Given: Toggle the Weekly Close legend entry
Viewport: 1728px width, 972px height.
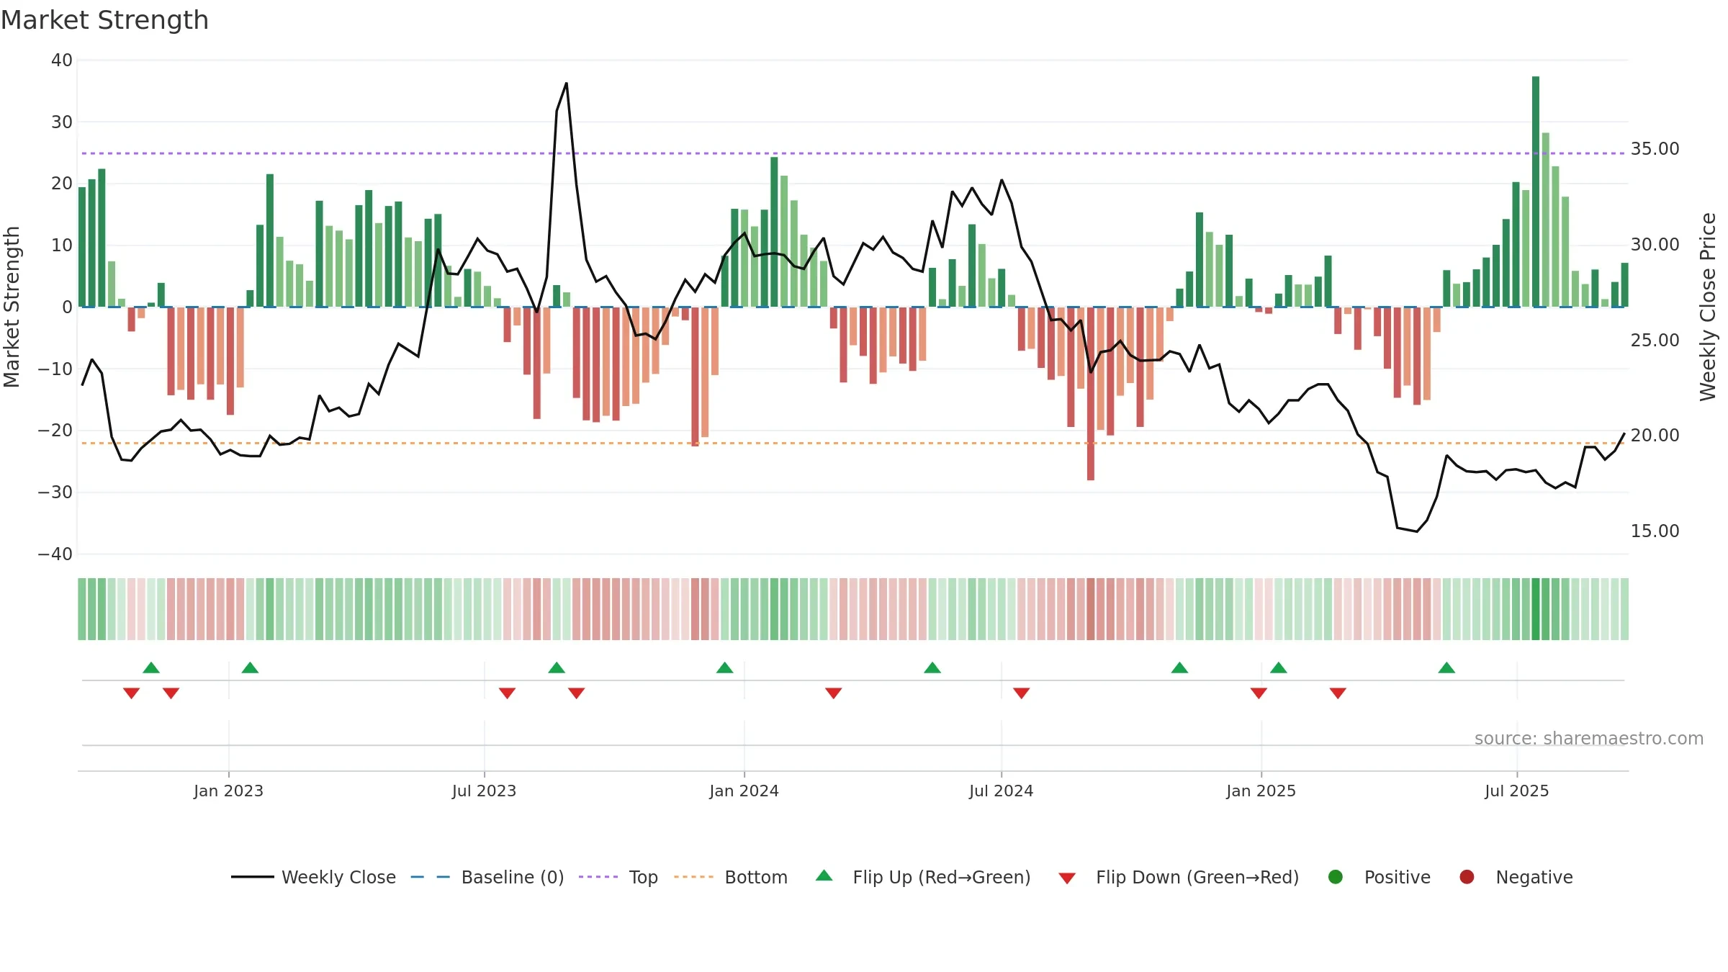Looking at the screenshot, I should point(314,877).
